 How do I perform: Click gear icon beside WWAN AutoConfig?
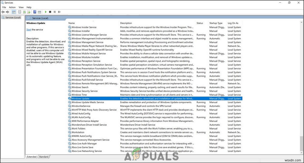70,136
